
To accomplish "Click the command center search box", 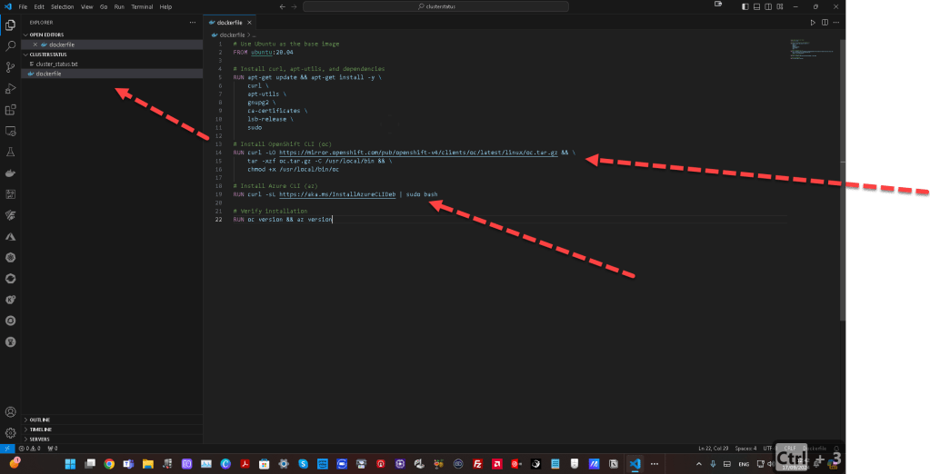I will point(436,6).
